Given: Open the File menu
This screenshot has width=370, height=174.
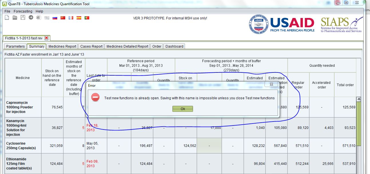Looking at the screenshot, I should pos(7,11).
